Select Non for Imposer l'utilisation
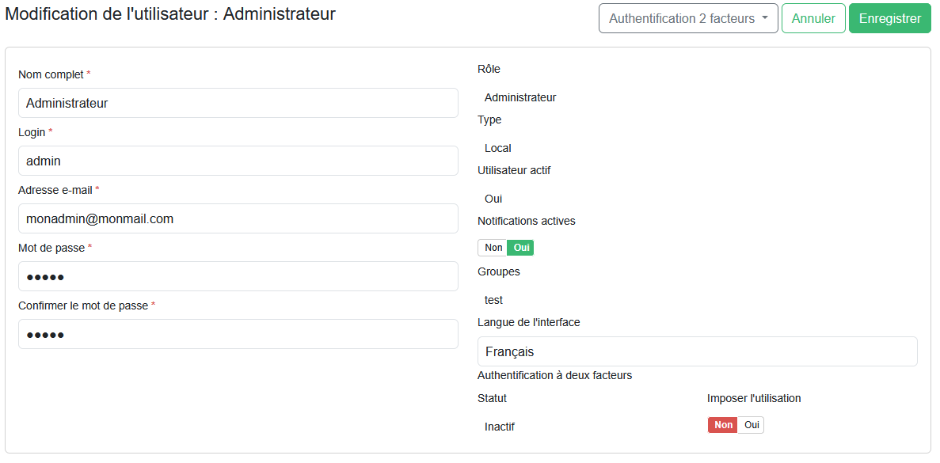 (722, 424)
